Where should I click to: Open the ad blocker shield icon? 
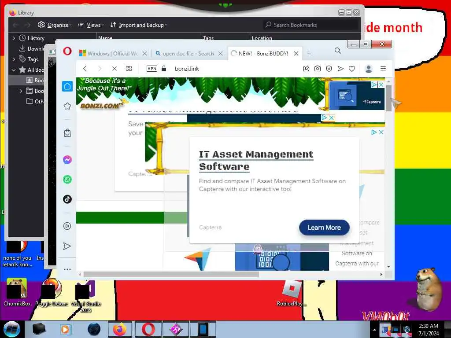pos(329,68)
